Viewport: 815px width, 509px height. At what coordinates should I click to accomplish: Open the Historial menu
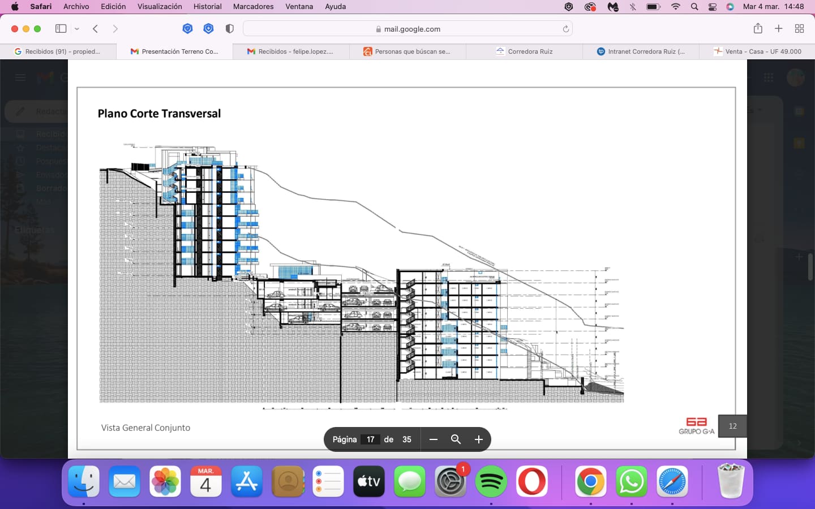click(207, 7)
